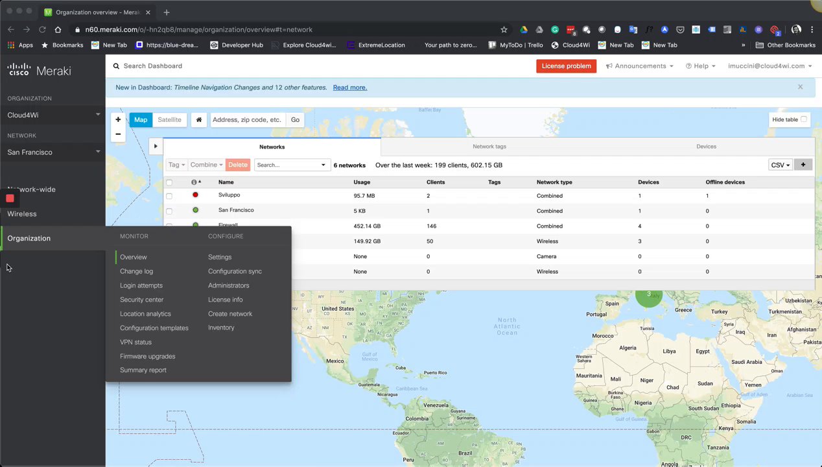Switch to the Network tags tab
Image resolution: width=822 pixels, height=467 pixels.
click(489, 147)
